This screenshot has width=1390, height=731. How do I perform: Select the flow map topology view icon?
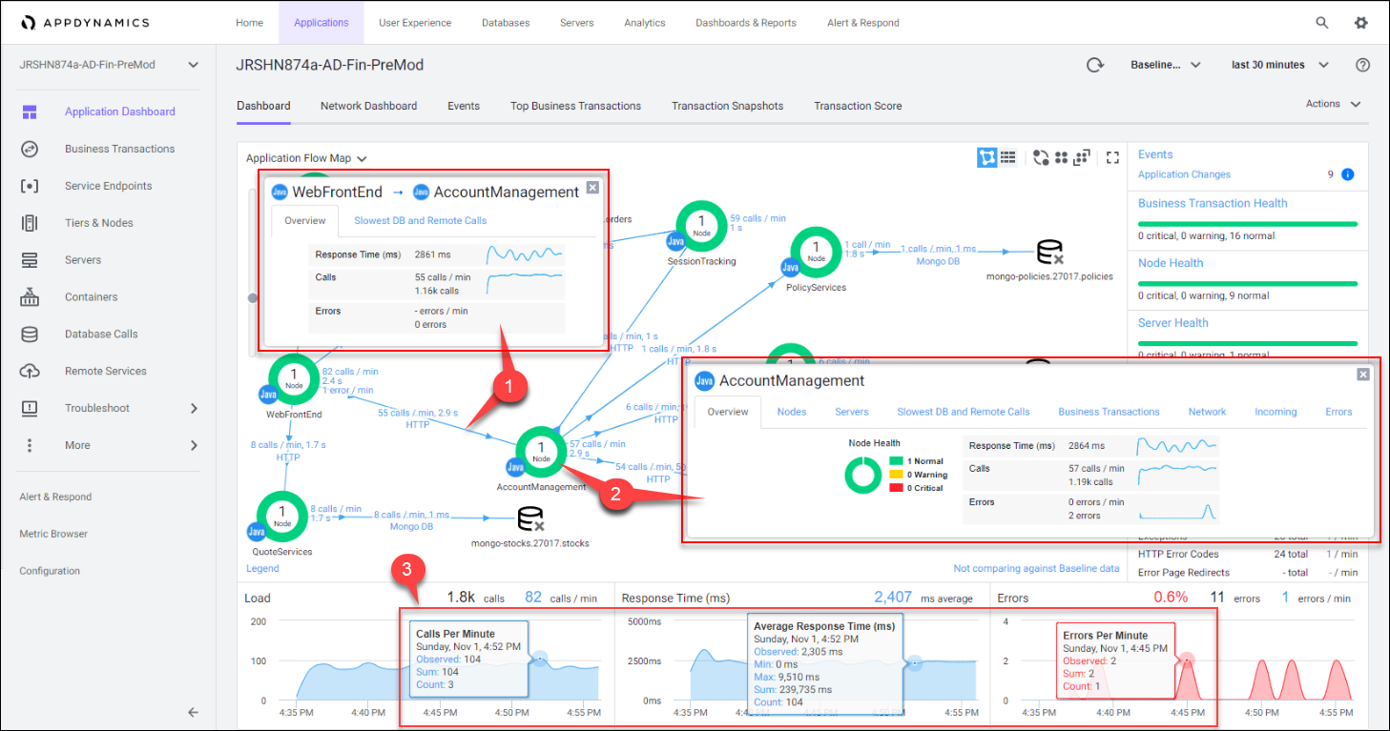[x=987, y=157]
